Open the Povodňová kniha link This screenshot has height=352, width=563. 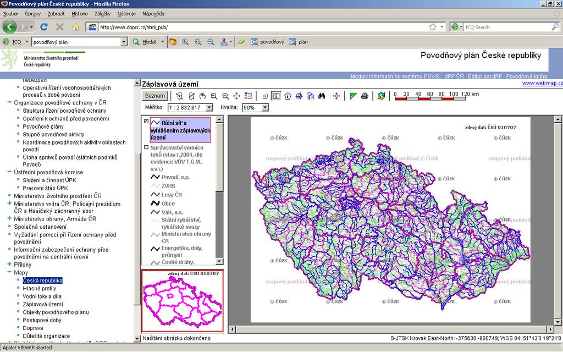526,76
